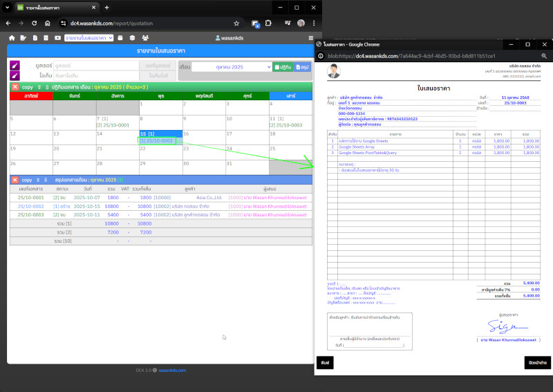Expand the รายงานใบเสนอราคา report dropdown

tap(88, 37)
